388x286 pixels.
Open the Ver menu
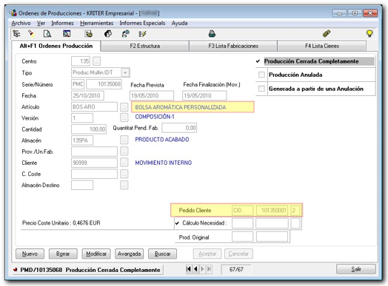pyautogui.click(x=41, y=23)
